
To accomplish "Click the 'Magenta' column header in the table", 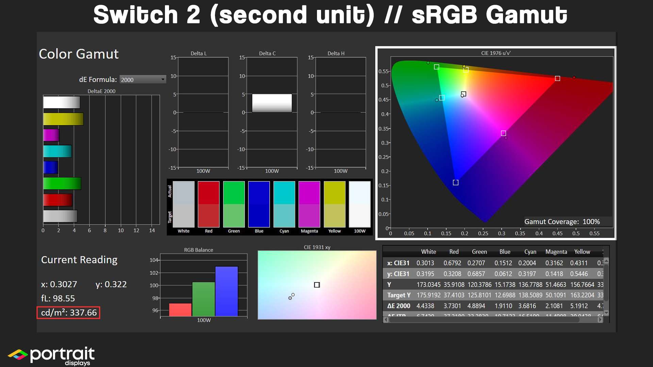I will tap(556, 252).
